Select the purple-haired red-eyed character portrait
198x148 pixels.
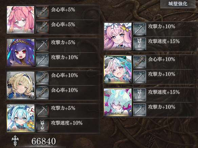(21, 53)
